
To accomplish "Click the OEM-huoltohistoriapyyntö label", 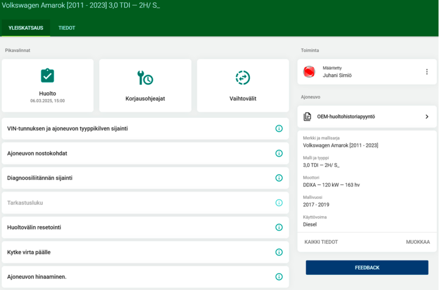I will coord(346,117).
